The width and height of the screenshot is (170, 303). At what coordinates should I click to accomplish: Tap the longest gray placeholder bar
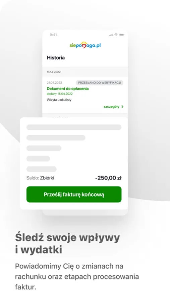74,127
